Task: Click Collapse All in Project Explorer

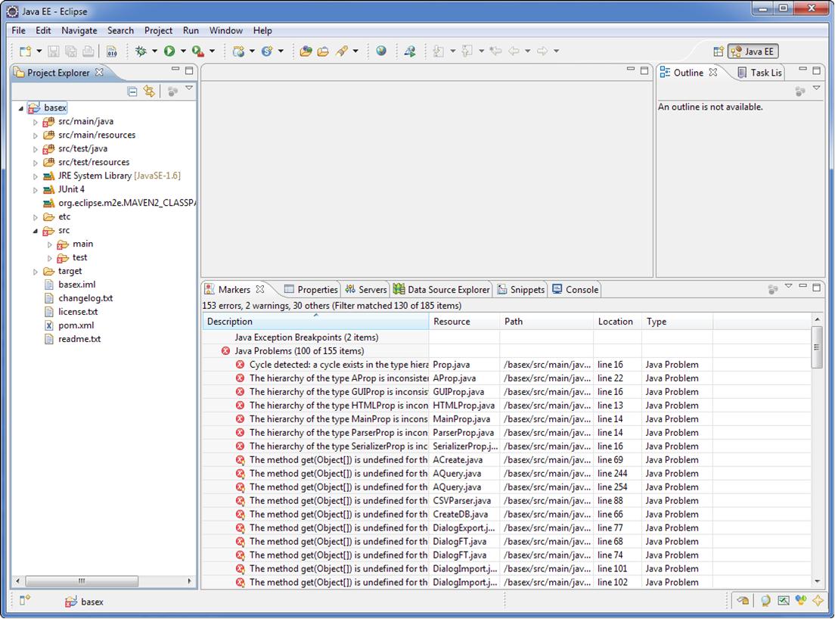Action: [132, 92]
